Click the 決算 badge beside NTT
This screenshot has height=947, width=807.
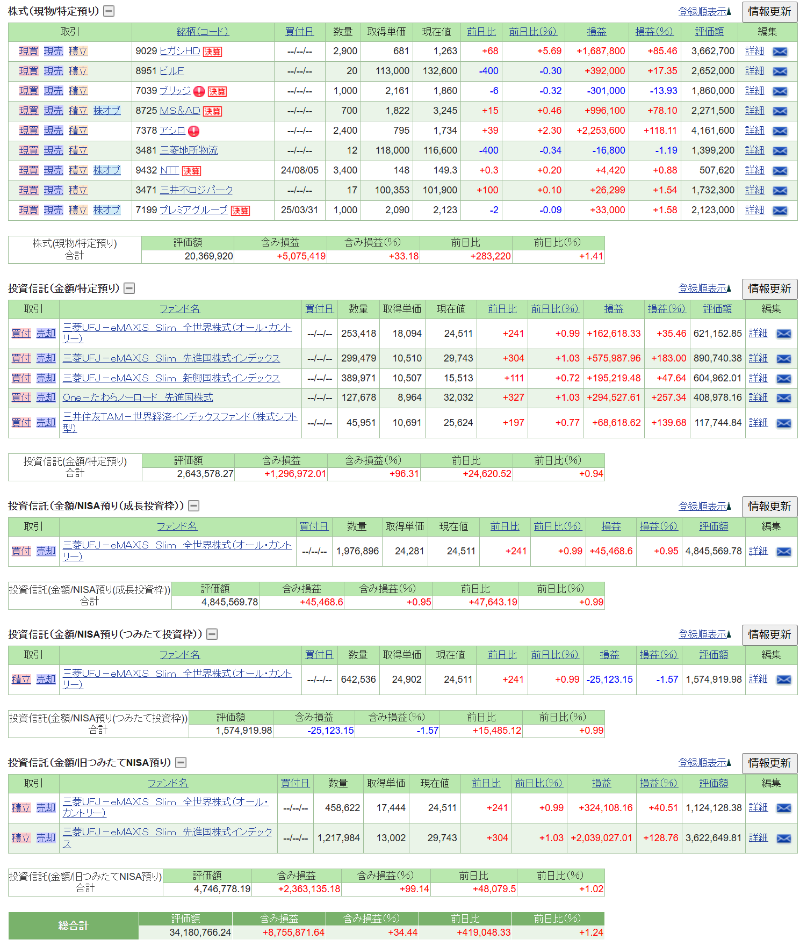(x=191, y=171)
